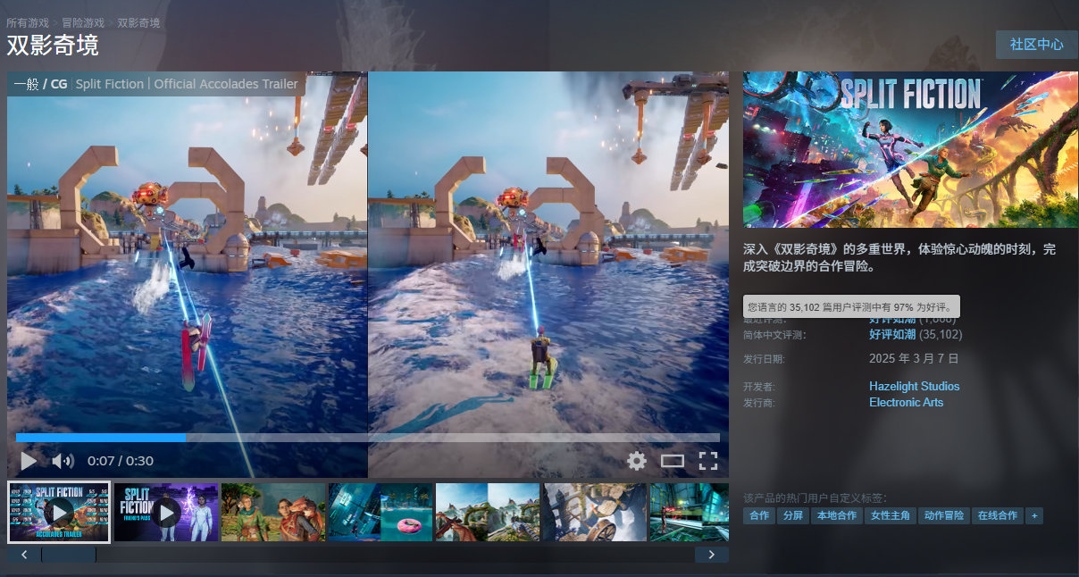Select the 在线合作 tag
The height and width of the screenshot is (577, 1079).
pos(998,516)
